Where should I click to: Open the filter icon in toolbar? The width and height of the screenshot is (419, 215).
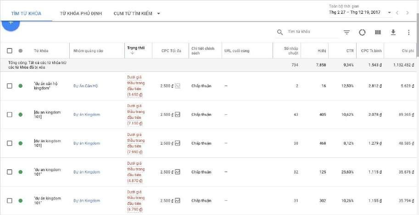[346, 32]
